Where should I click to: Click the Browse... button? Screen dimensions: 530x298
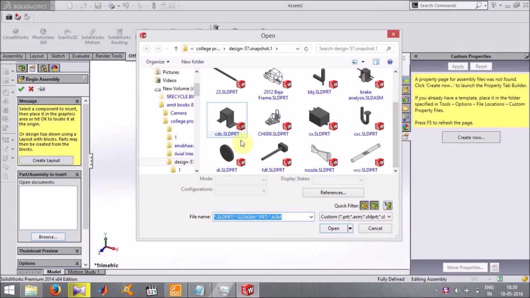coord(48,237)
